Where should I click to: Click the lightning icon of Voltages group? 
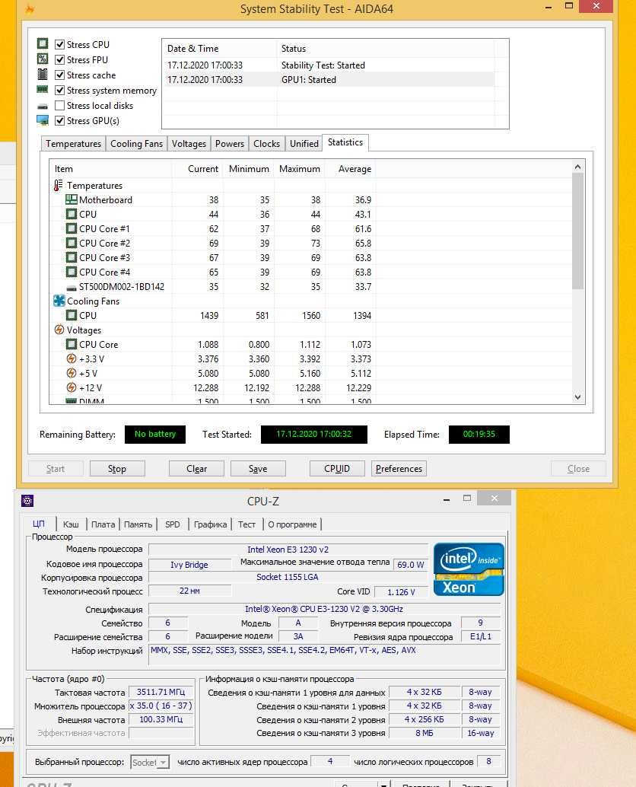[x=59, y=330]
